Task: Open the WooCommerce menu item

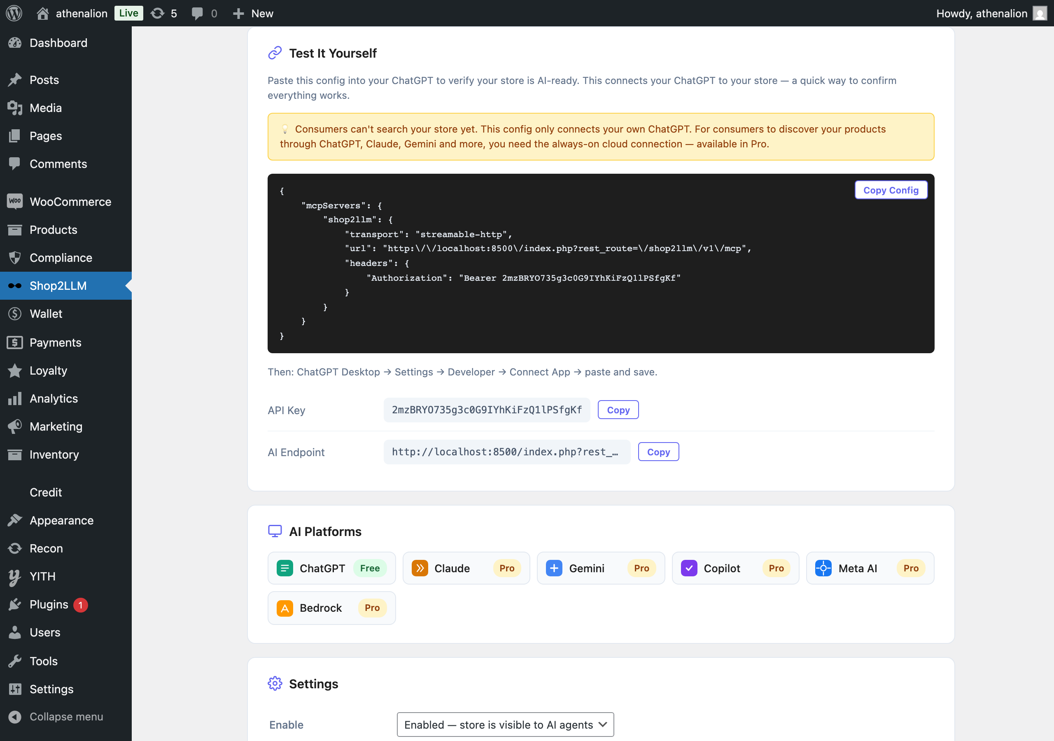Action: [x=65, y=202]
